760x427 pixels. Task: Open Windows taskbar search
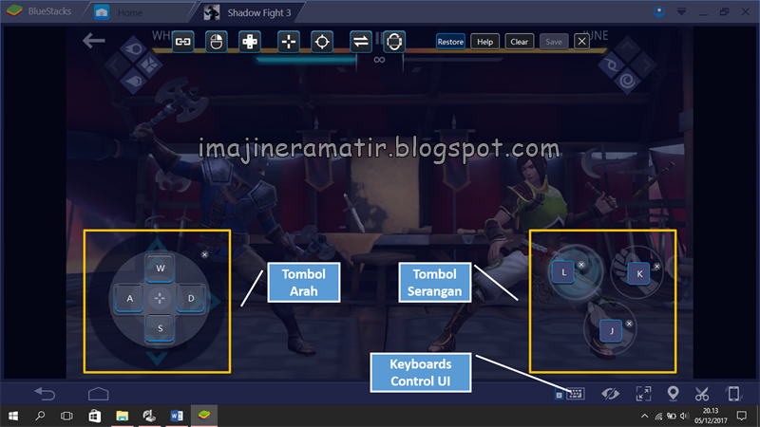point(40,416)
